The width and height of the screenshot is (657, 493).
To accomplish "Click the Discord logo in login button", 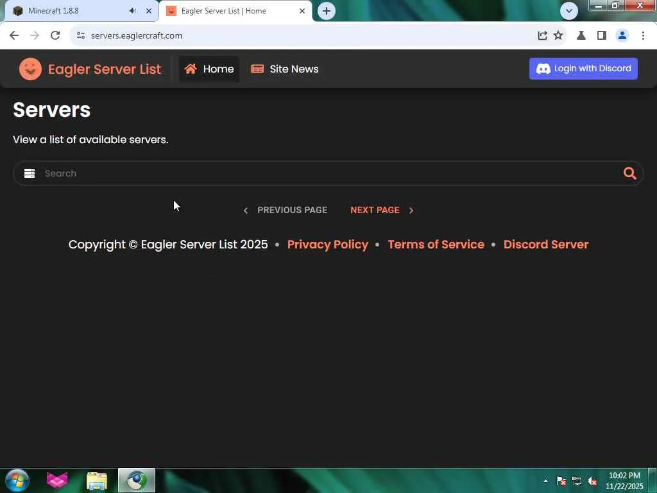I will click(543, 69).
